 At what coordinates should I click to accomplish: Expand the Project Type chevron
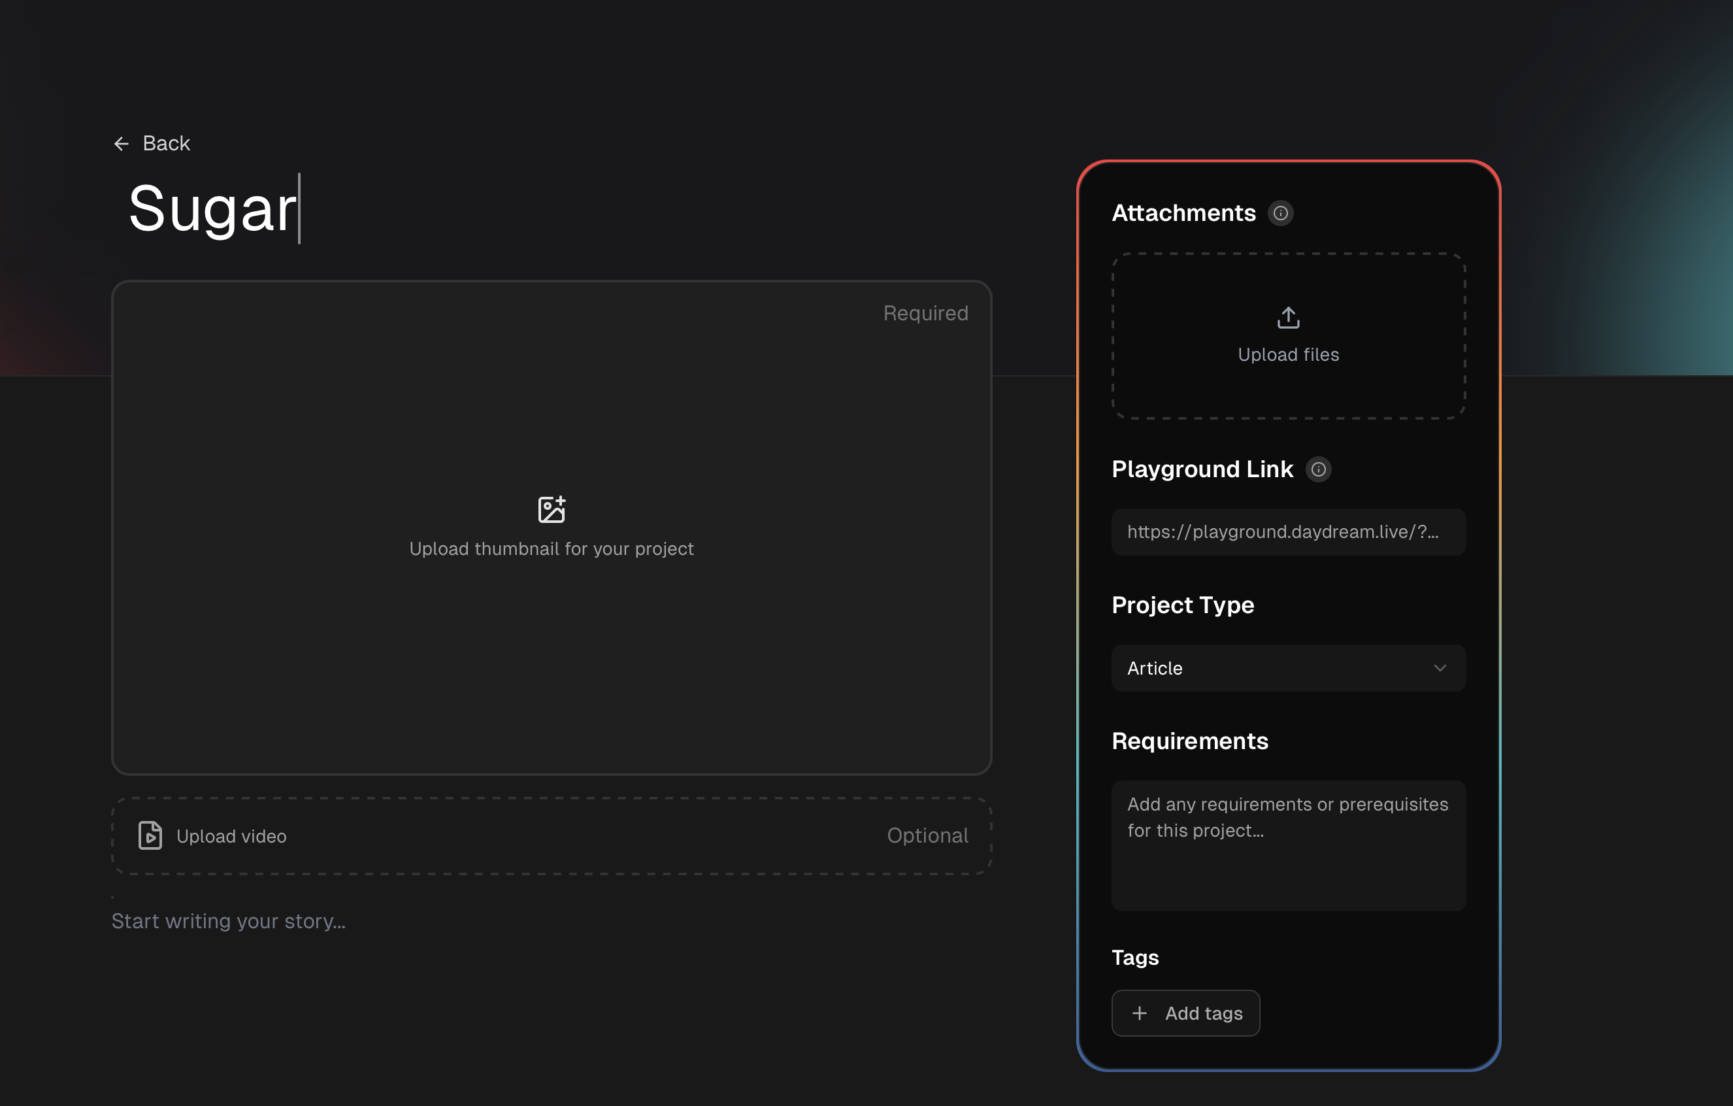[1440, 668]
